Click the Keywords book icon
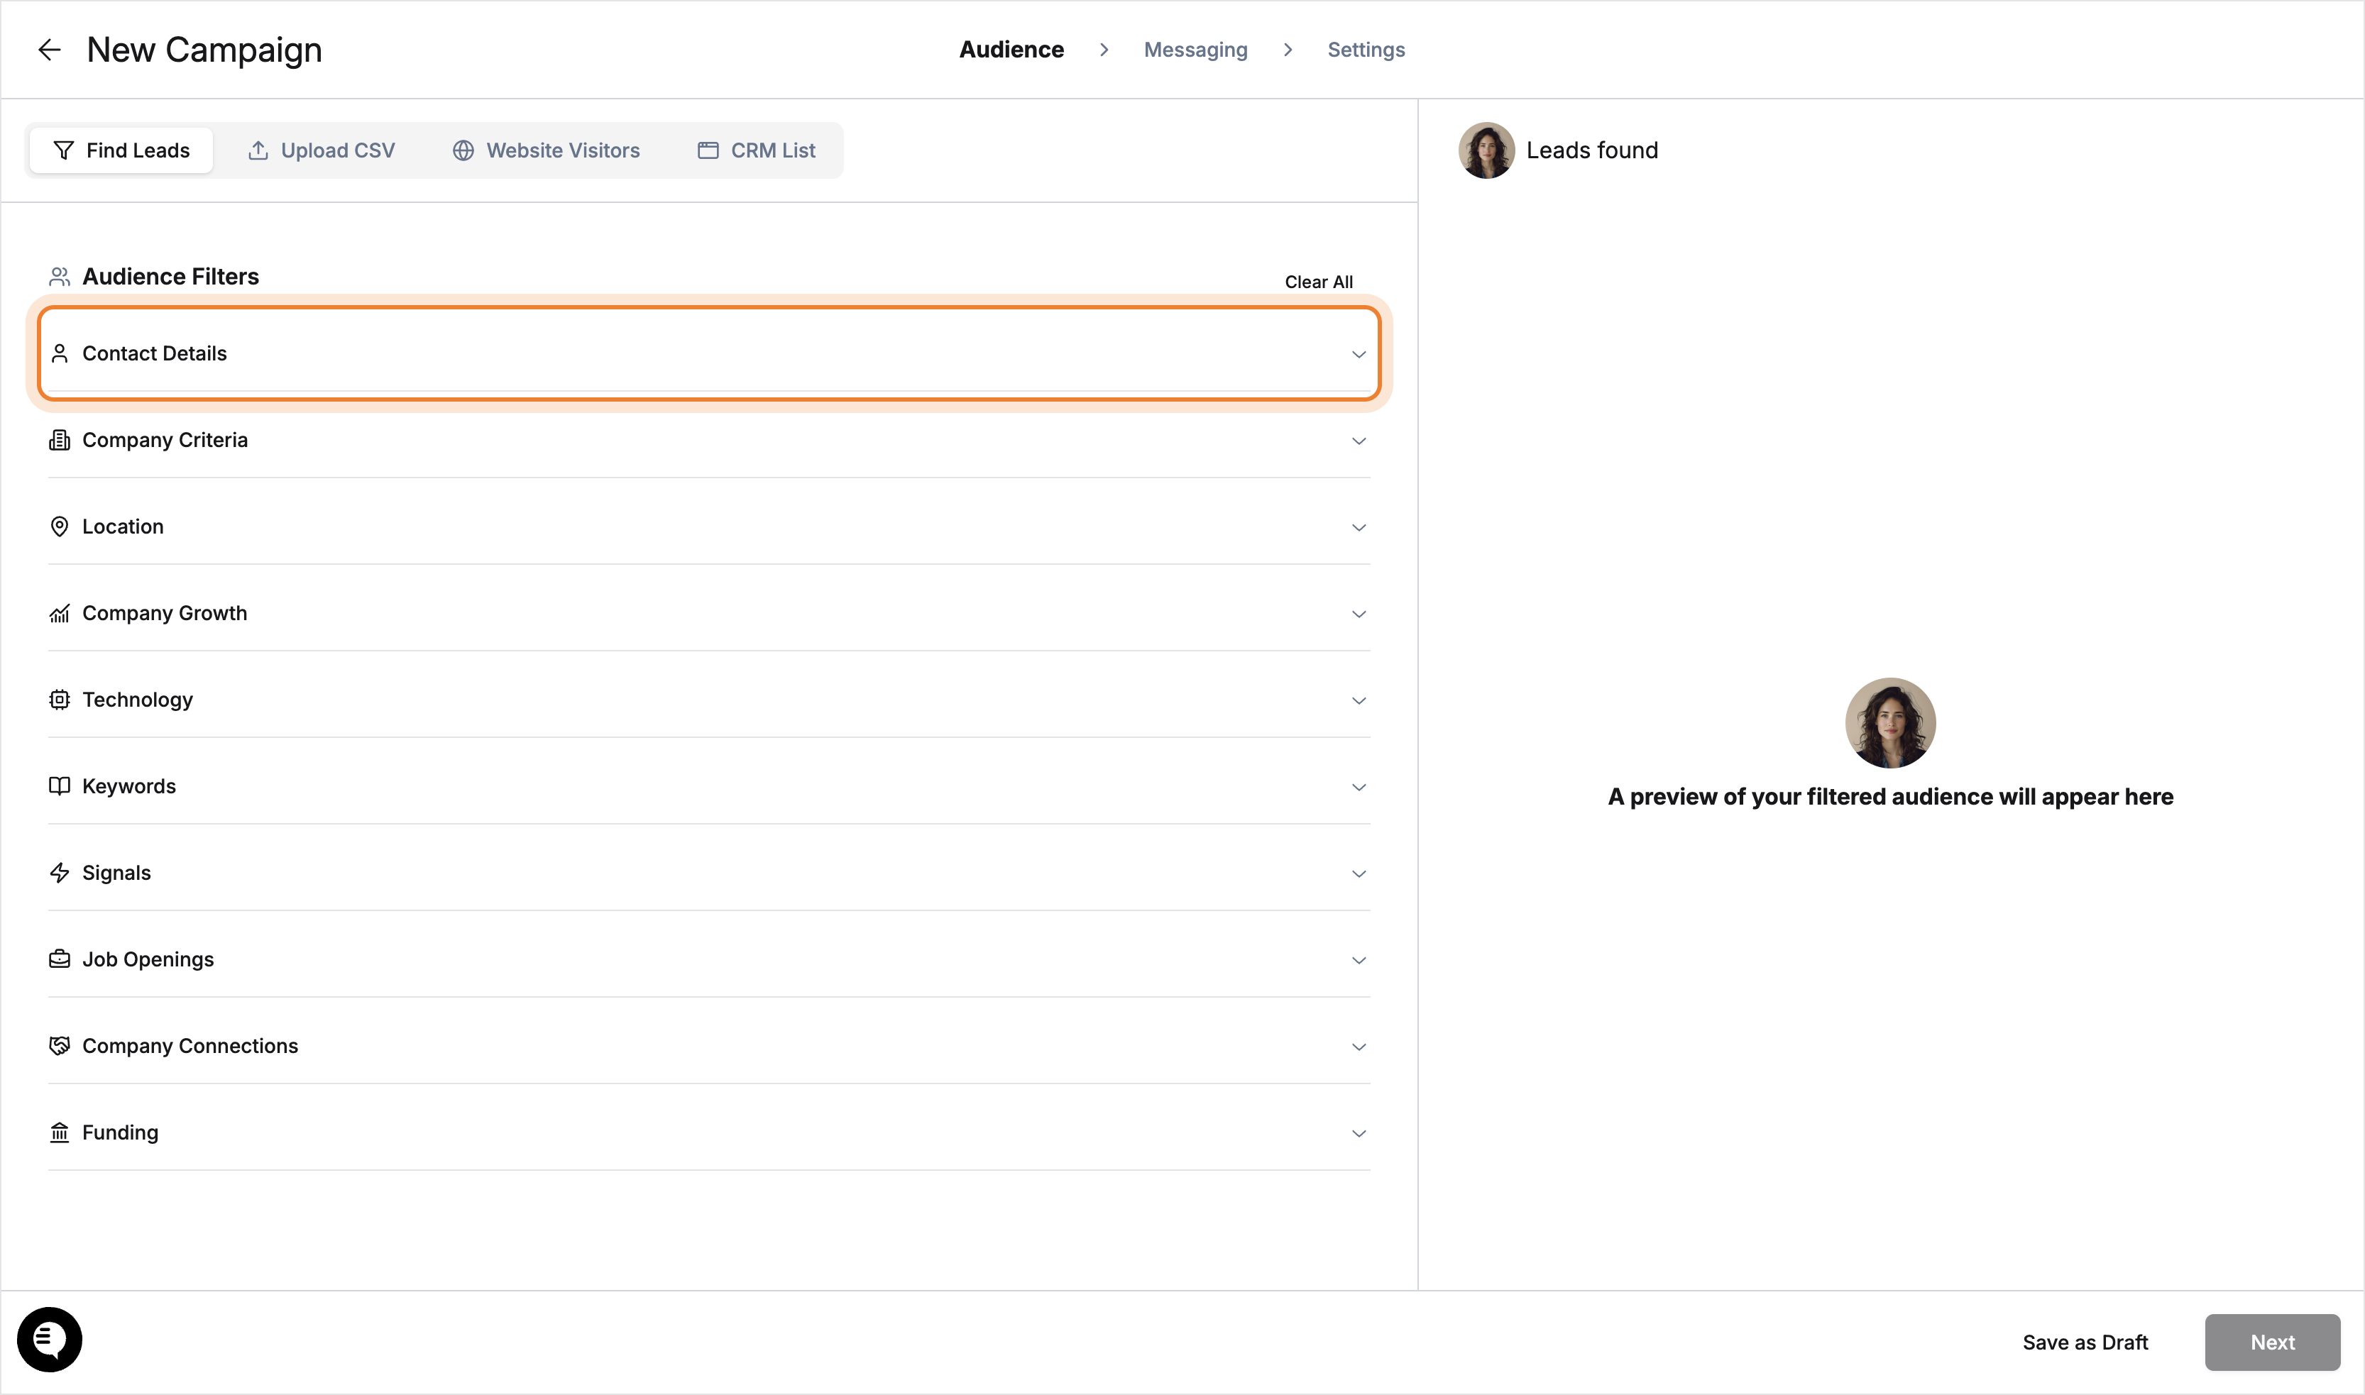Viewport: 2365px width, 1395px height. pyautogui.click(x=59, y=786)
